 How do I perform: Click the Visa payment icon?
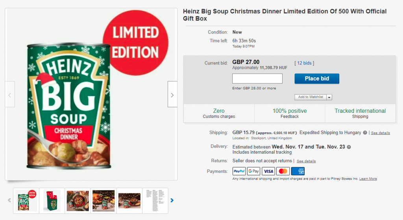tap(268, 171)
